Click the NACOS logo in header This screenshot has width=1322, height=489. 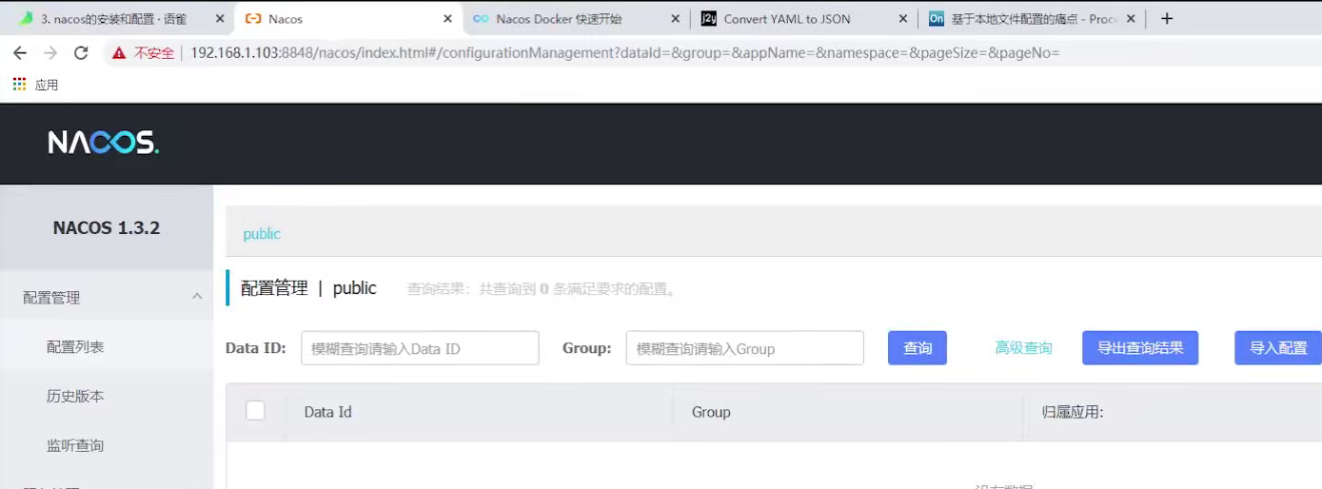pyautogui.click(x=103, y=143)
